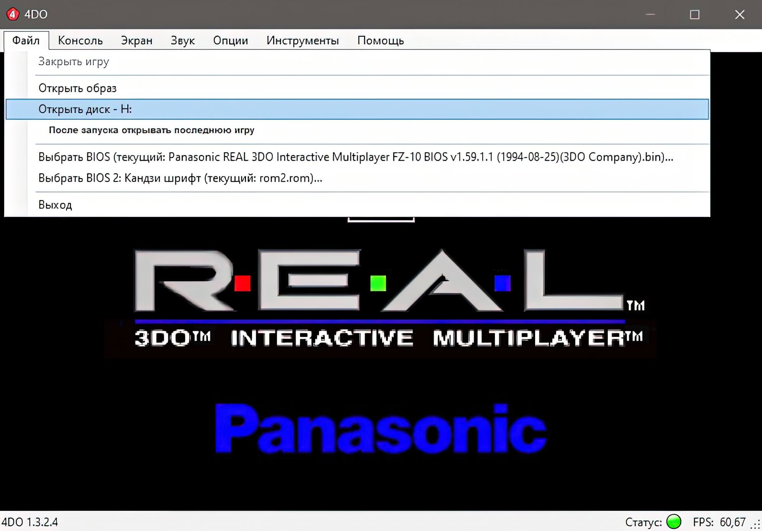Click the Статус: label in status bar

point(643,522)
